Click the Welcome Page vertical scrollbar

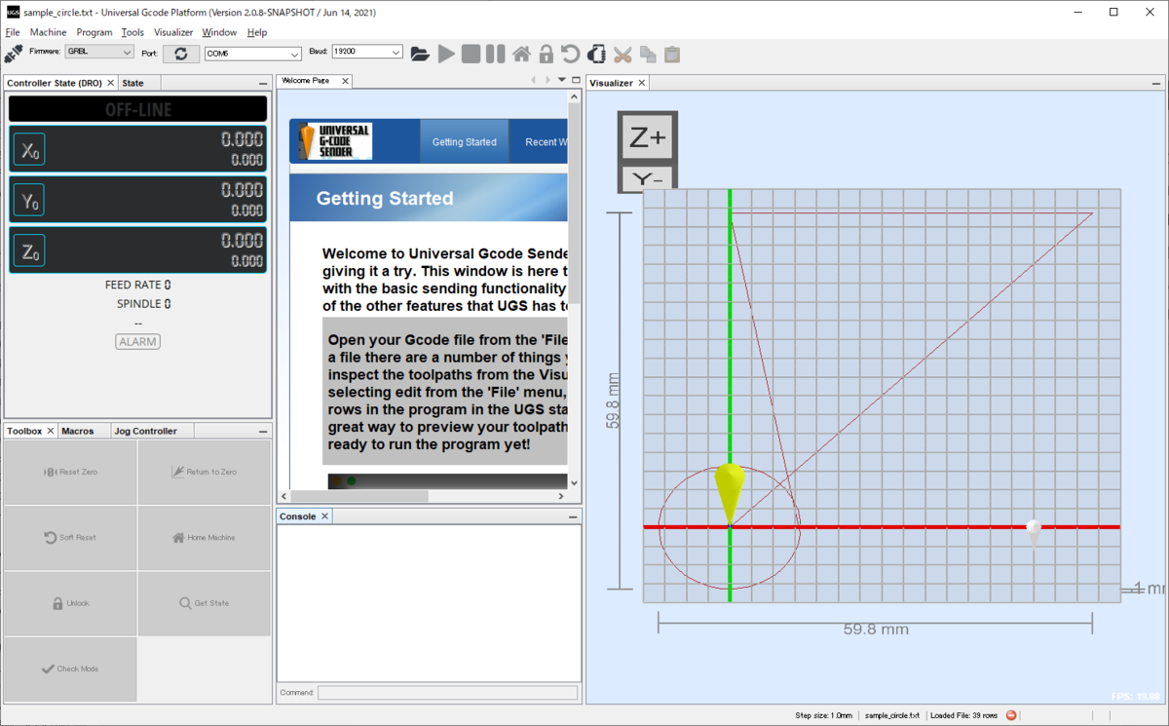[x=575, y=288]
